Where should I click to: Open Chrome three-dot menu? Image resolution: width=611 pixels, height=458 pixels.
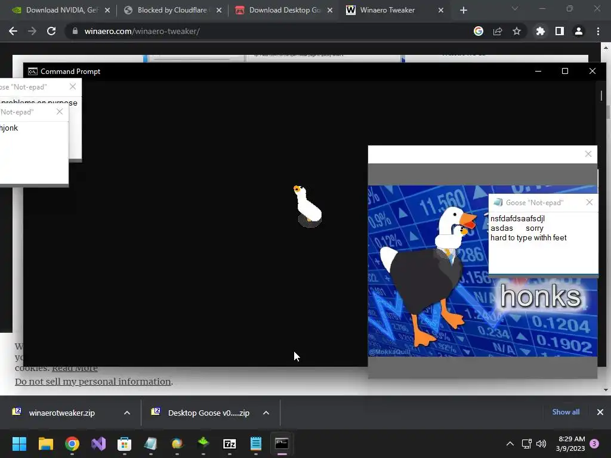click(598, 31)
